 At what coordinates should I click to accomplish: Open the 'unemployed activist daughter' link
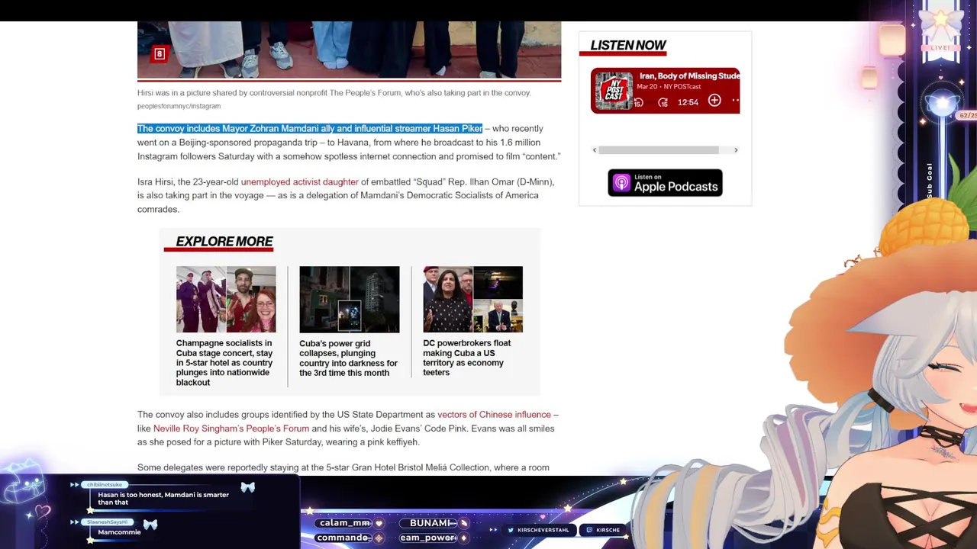(x=299, y=181)
